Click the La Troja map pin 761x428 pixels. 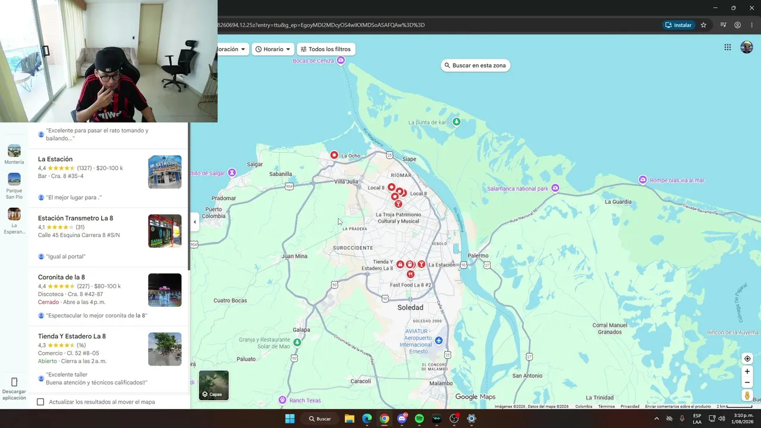pos(398,204)
